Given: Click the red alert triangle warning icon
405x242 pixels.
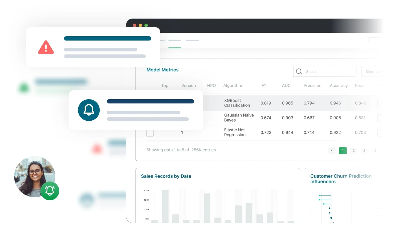Looking at the screenshot, I should (46, 48).
